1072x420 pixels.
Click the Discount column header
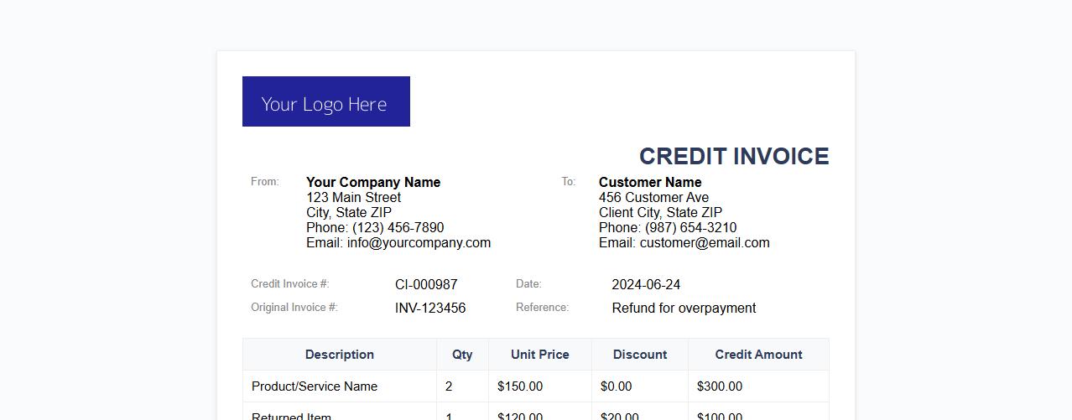click(x=640, y=355)
